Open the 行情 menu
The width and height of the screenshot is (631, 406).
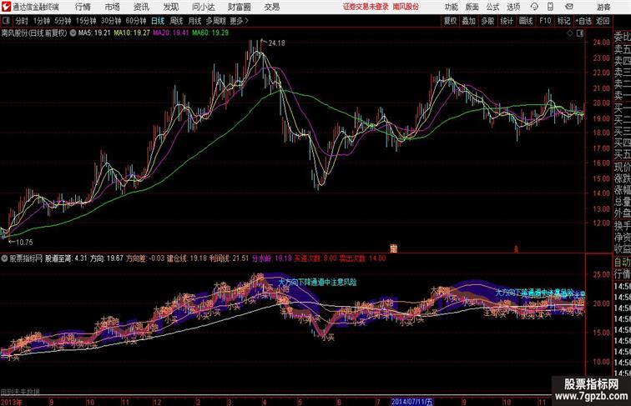[x=83, y=7]
